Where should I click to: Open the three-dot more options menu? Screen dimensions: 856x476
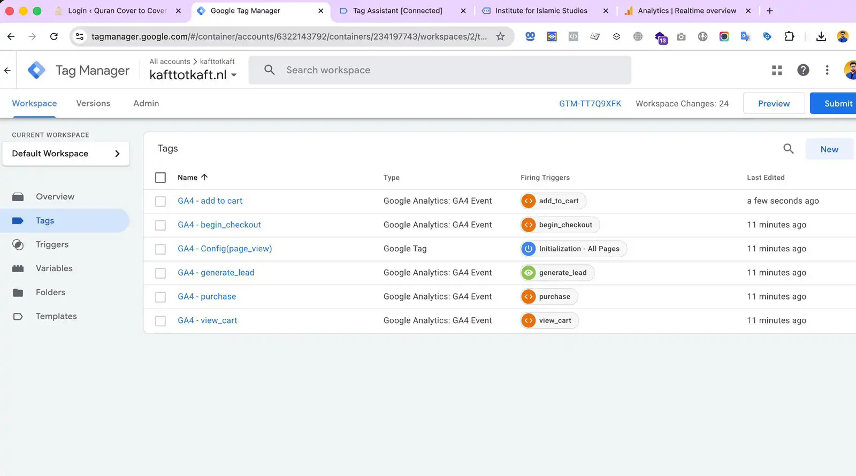pyautogui.click(x=827, y=70)
